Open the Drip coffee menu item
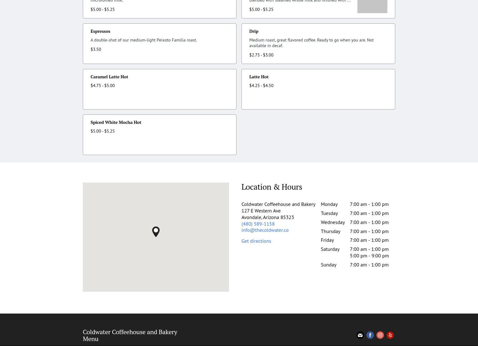Screen dimensions: 478x346 tap(318, 44)
